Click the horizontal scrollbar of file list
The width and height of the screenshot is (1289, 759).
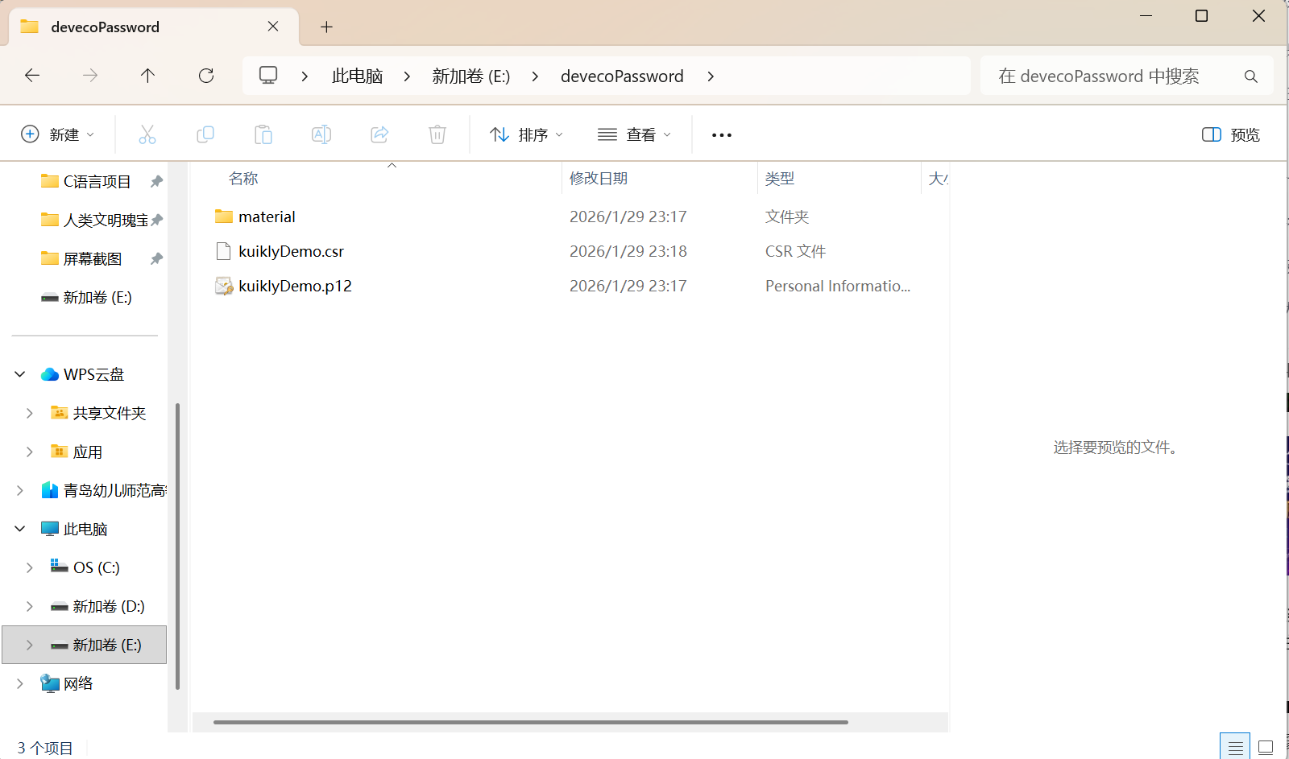pyautogui.click(x=530, y=722)
